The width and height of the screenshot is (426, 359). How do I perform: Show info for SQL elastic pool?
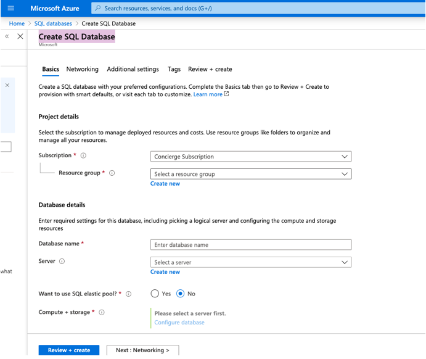coord(128,294)
